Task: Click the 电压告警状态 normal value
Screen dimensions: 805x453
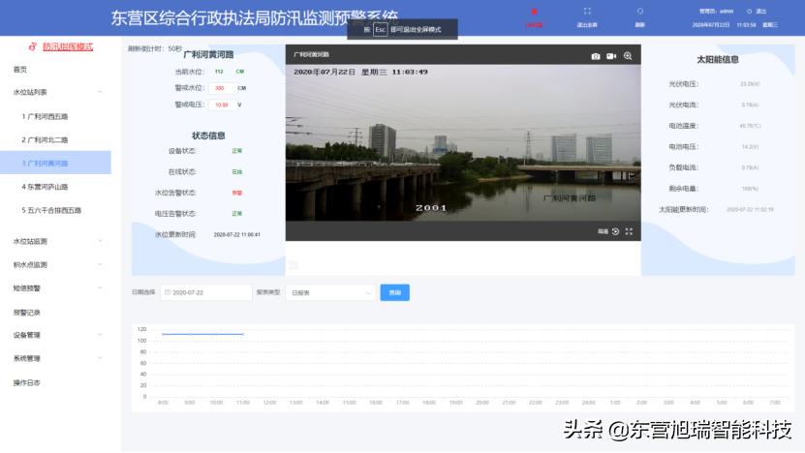Action: point(236,213)
